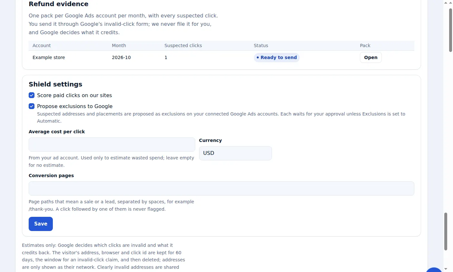
Task: Uncheck 'Propose exclusions to Google'
Action: 32,106
